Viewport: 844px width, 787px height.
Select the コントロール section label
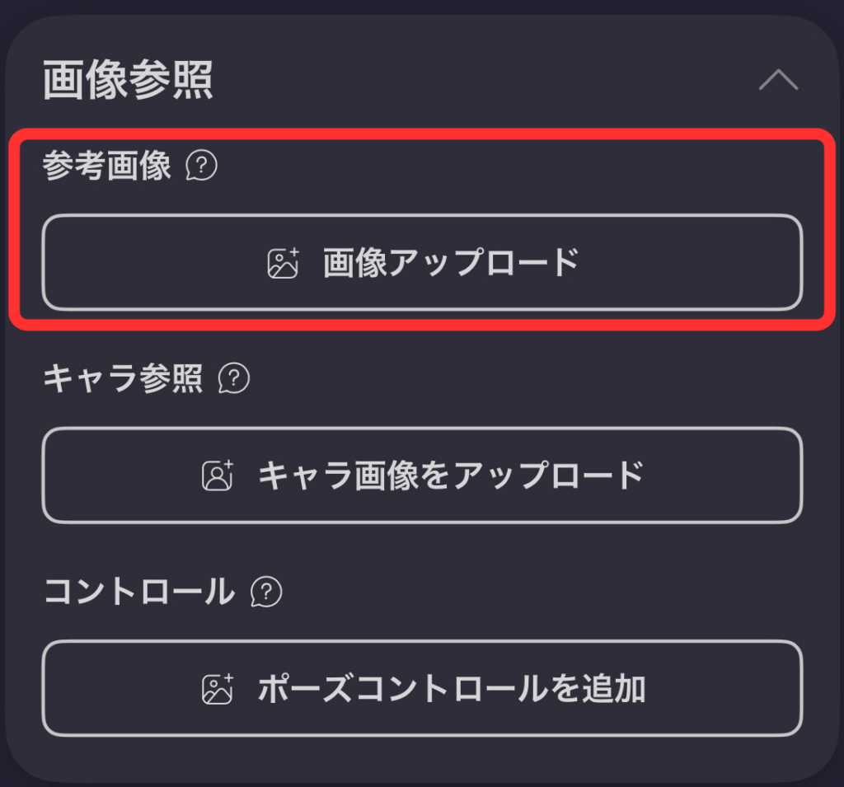pyautogui.click(x=138, y=592)
